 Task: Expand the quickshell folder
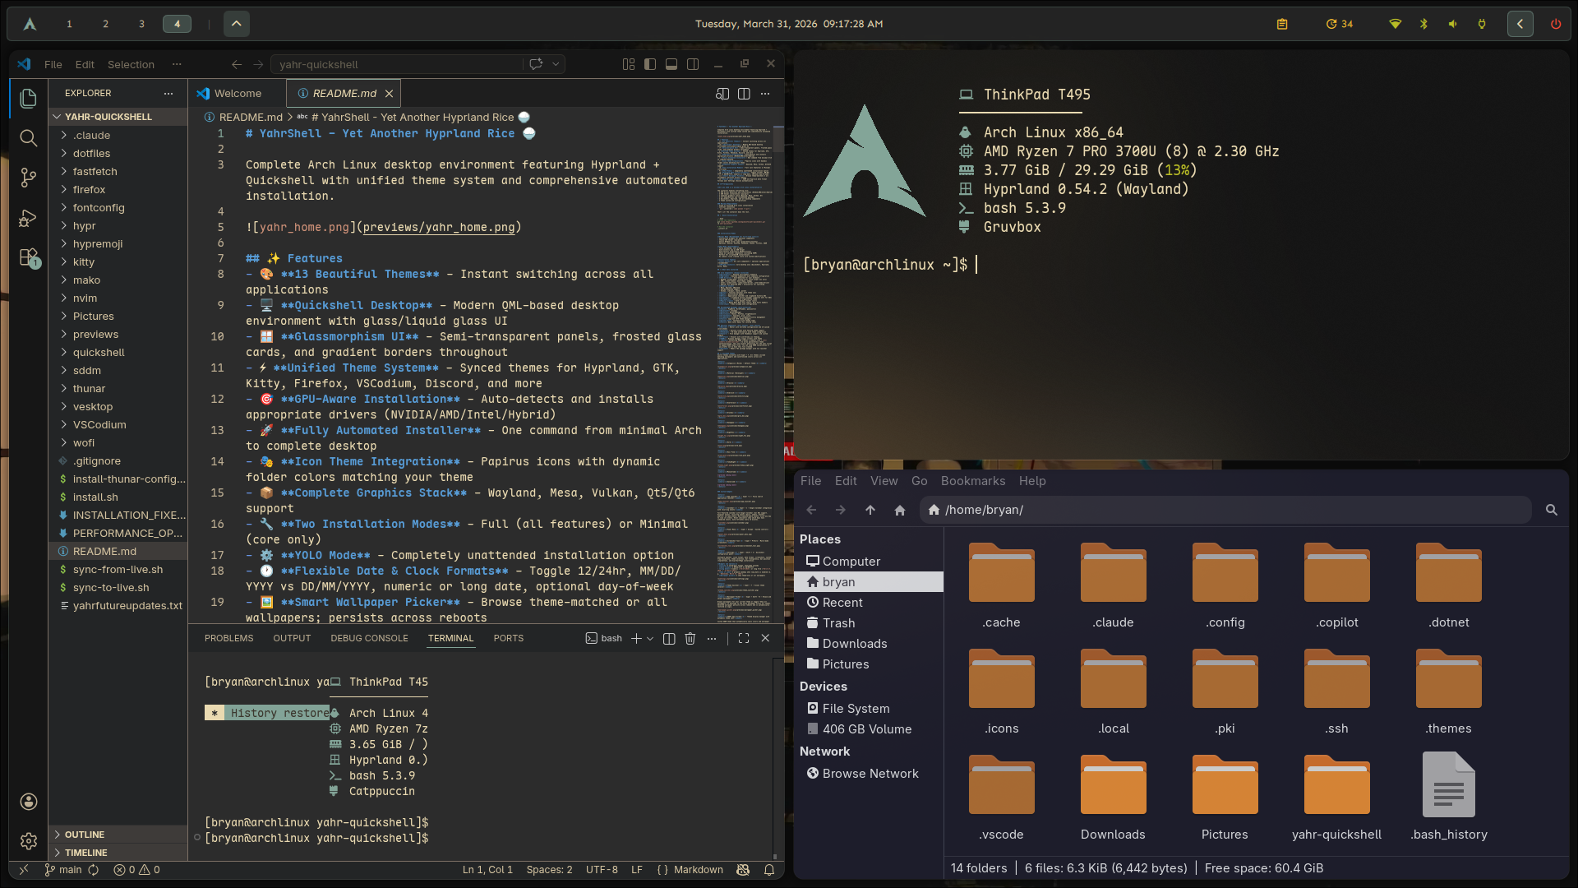[99, 353]
